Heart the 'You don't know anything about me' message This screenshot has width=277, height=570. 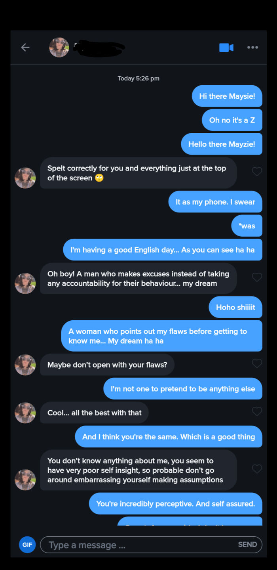[x=257, y=469]
